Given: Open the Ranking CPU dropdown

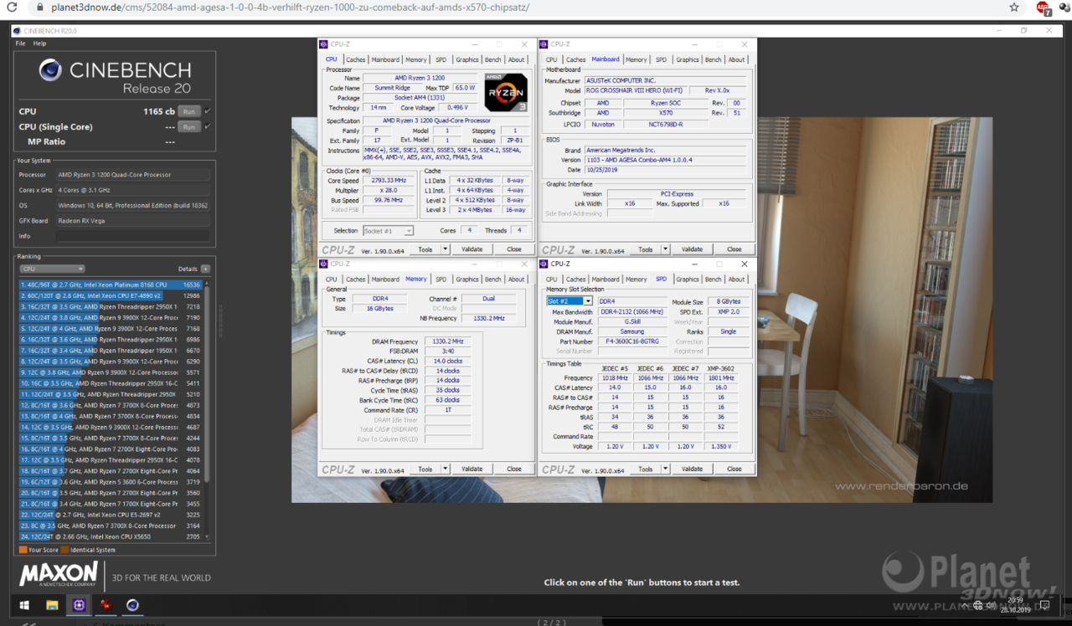Looking at the screenshot, I should pyautogui.click(x=52, y=269).
